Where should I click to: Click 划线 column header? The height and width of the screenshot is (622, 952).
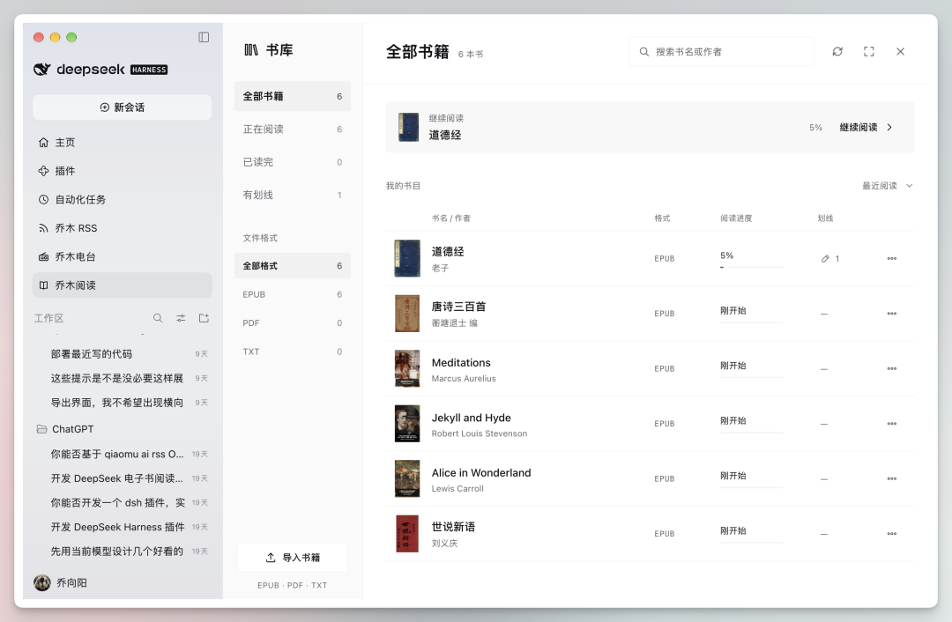tap(825, 218)
